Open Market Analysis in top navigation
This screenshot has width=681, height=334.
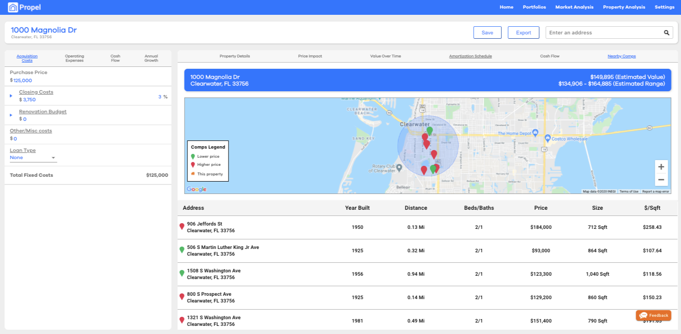tap(574, 7)
